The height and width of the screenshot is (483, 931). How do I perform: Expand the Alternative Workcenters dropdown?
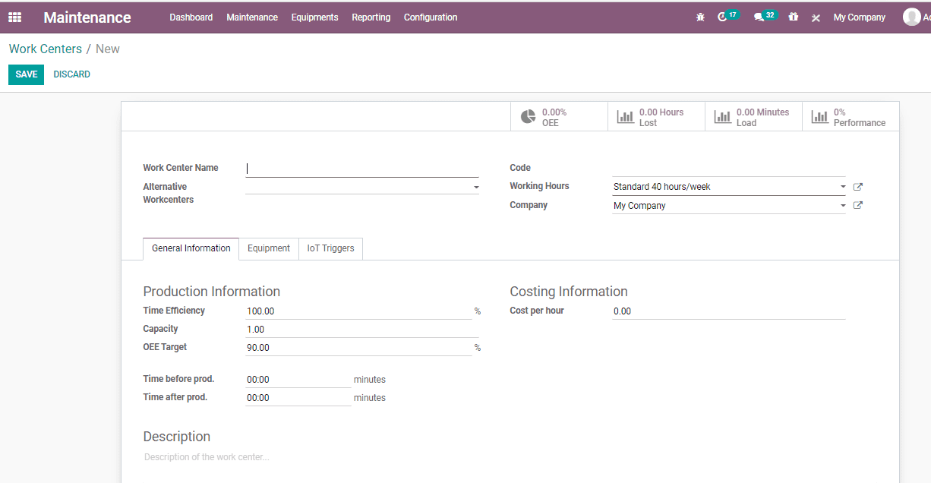click(x=476, y=186)
